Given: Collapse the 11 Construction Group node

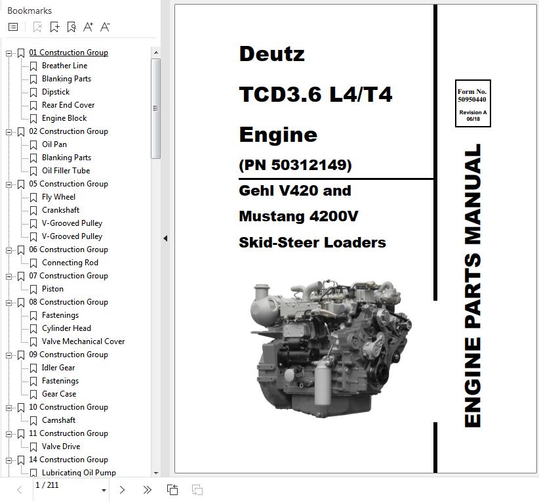Looking at the screenshot, I should [9, 434].
